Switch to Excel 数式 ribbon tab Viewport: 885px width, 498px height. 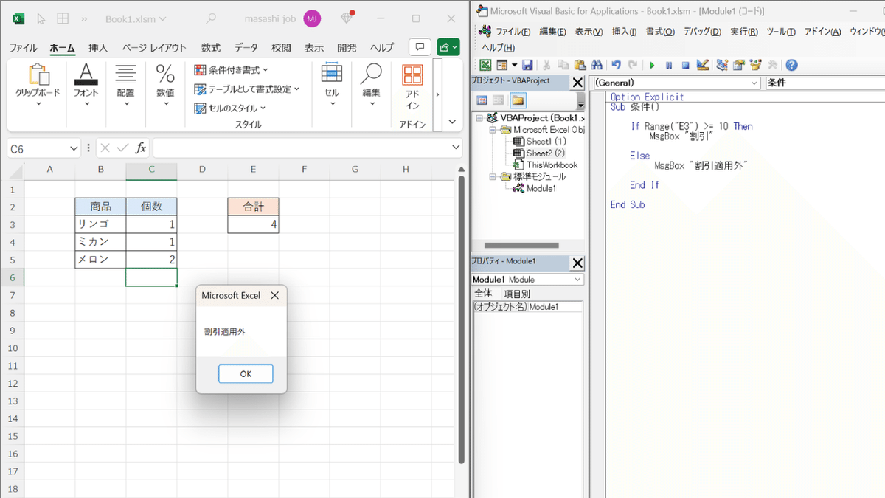(211, 47)
